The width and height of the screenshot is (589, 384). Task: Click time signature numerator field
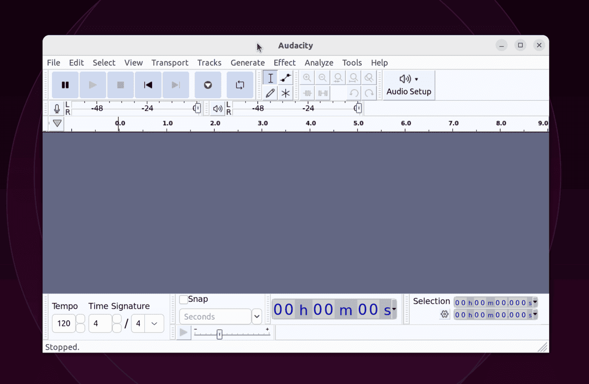click(x=100, y=324)
